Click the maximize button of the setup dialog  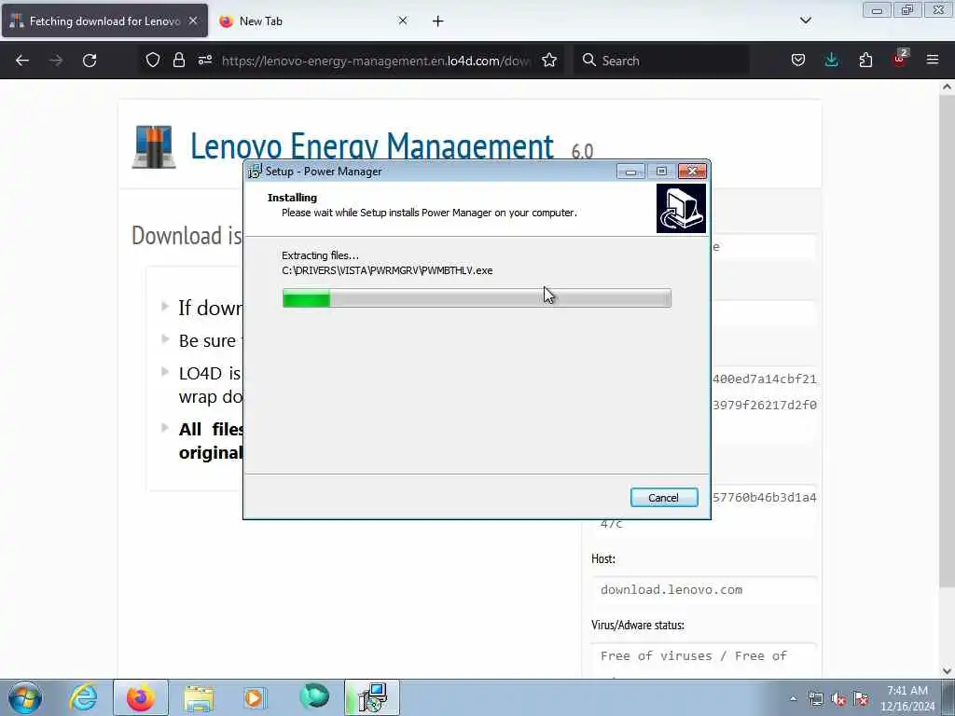coord(661,172)
